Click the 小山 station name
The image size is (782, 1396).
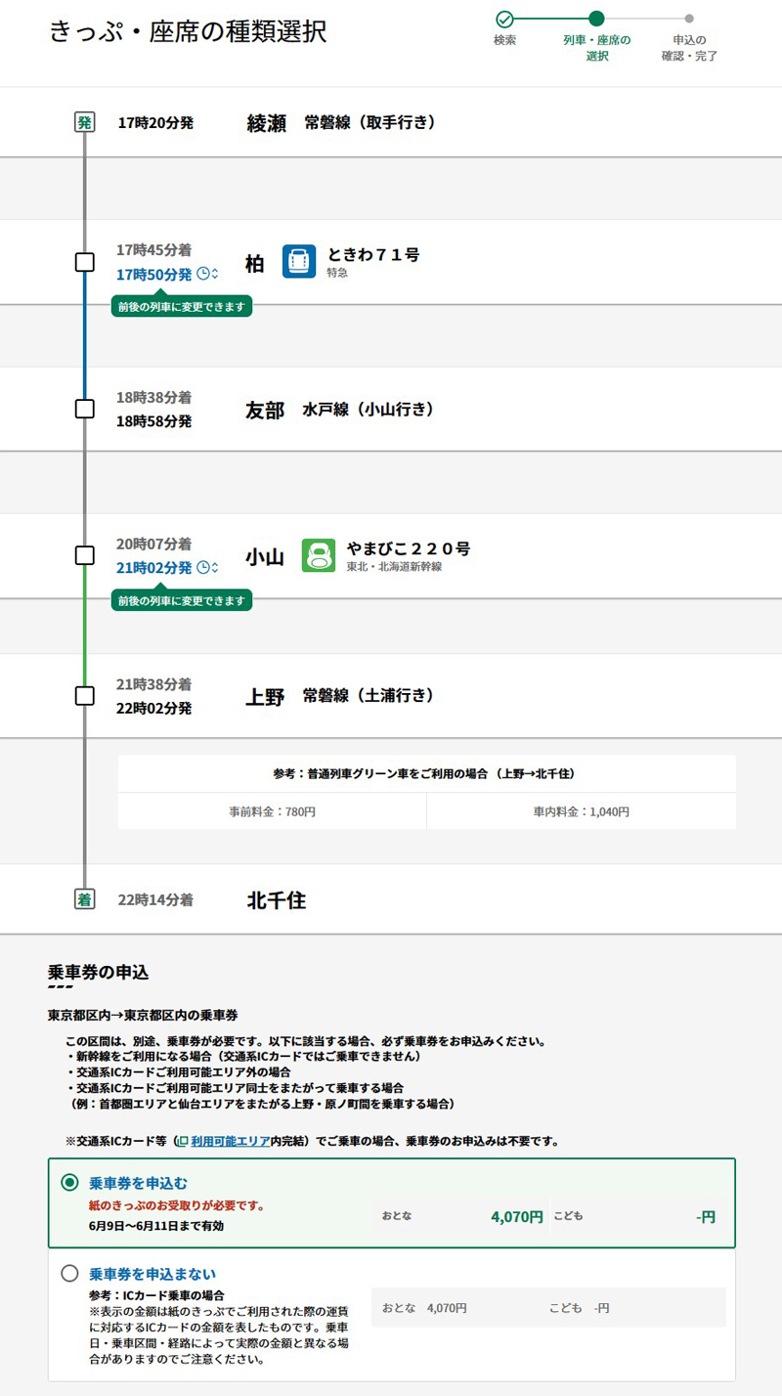(264, 557)
